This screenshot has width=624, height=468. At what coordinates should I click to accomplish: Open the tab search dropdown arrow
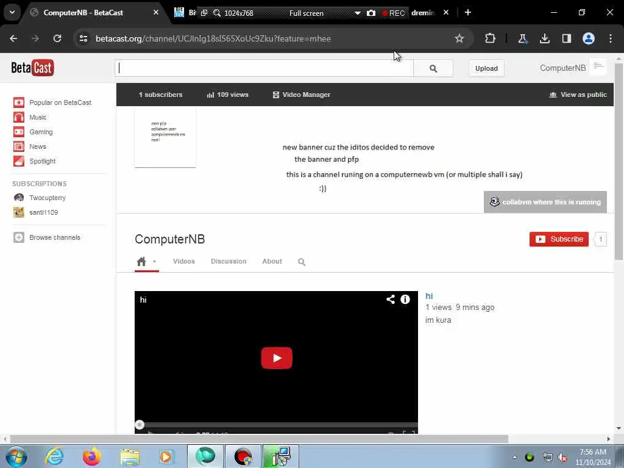point(12,12)
